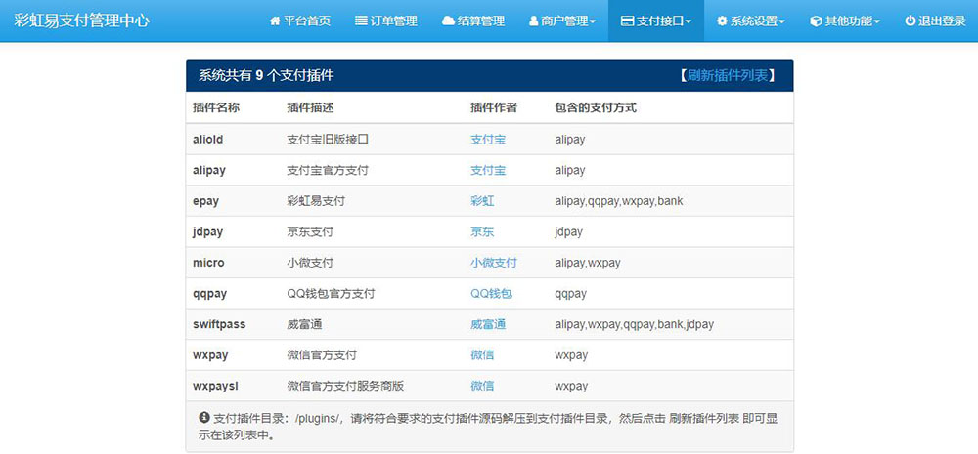The image size is (978, 454).
Task: Click the home icon beside 平台首页
Action: 275,21
